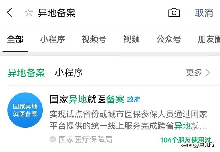Tap the search sparkle icon
This screenshot has height=152, width=220.
tap(29, 13)
